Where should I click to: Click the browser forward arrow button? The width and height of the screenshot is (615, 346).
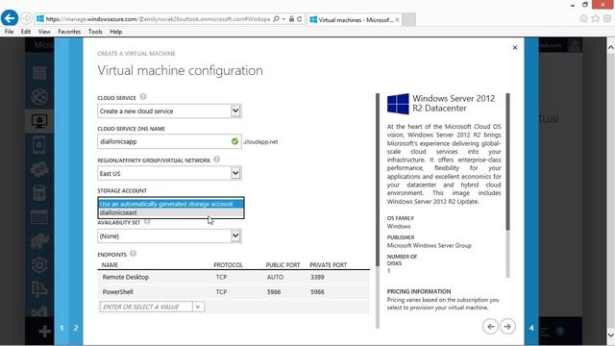pyautogui.click(x=26, y=18)
